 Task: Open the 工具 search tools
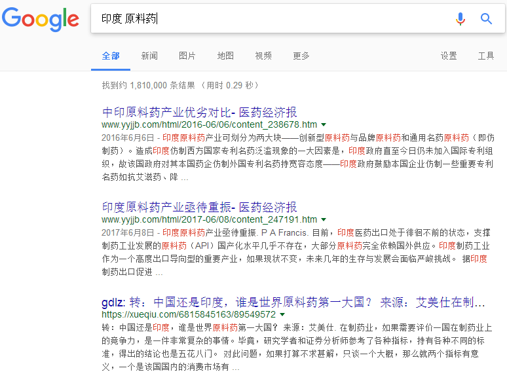(486, 56)
